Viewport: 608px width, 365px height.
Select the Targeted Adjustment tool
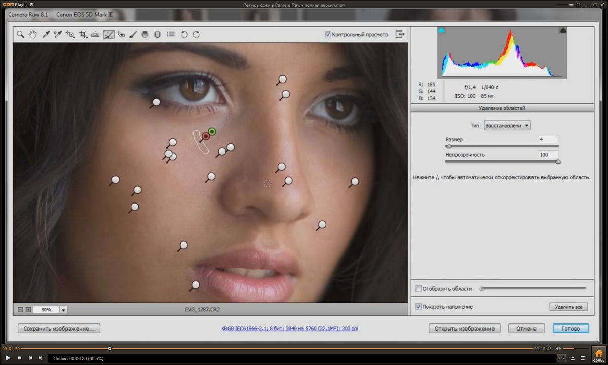[70, 34]
